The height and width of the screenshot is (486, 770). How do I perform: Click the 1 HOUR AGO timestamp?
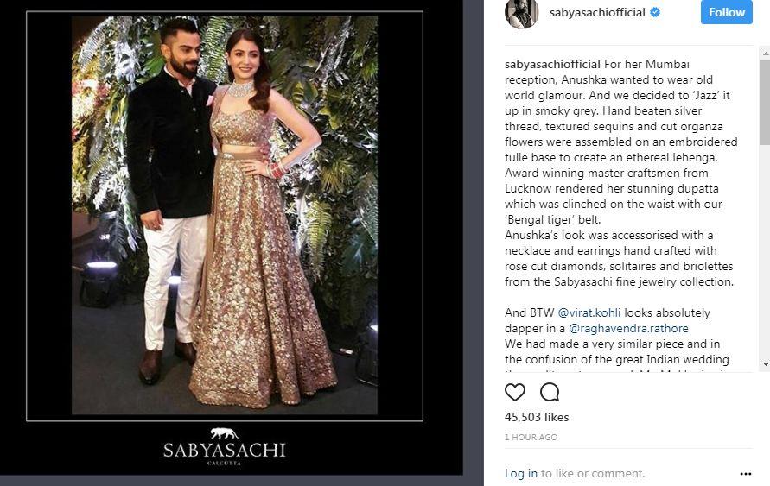point(531,438)
